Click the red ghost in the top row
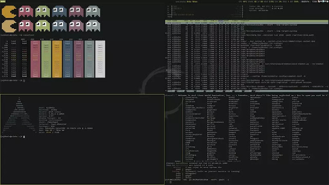The height and width of the screenshot is (185, 329). click(x=26, y=11)
